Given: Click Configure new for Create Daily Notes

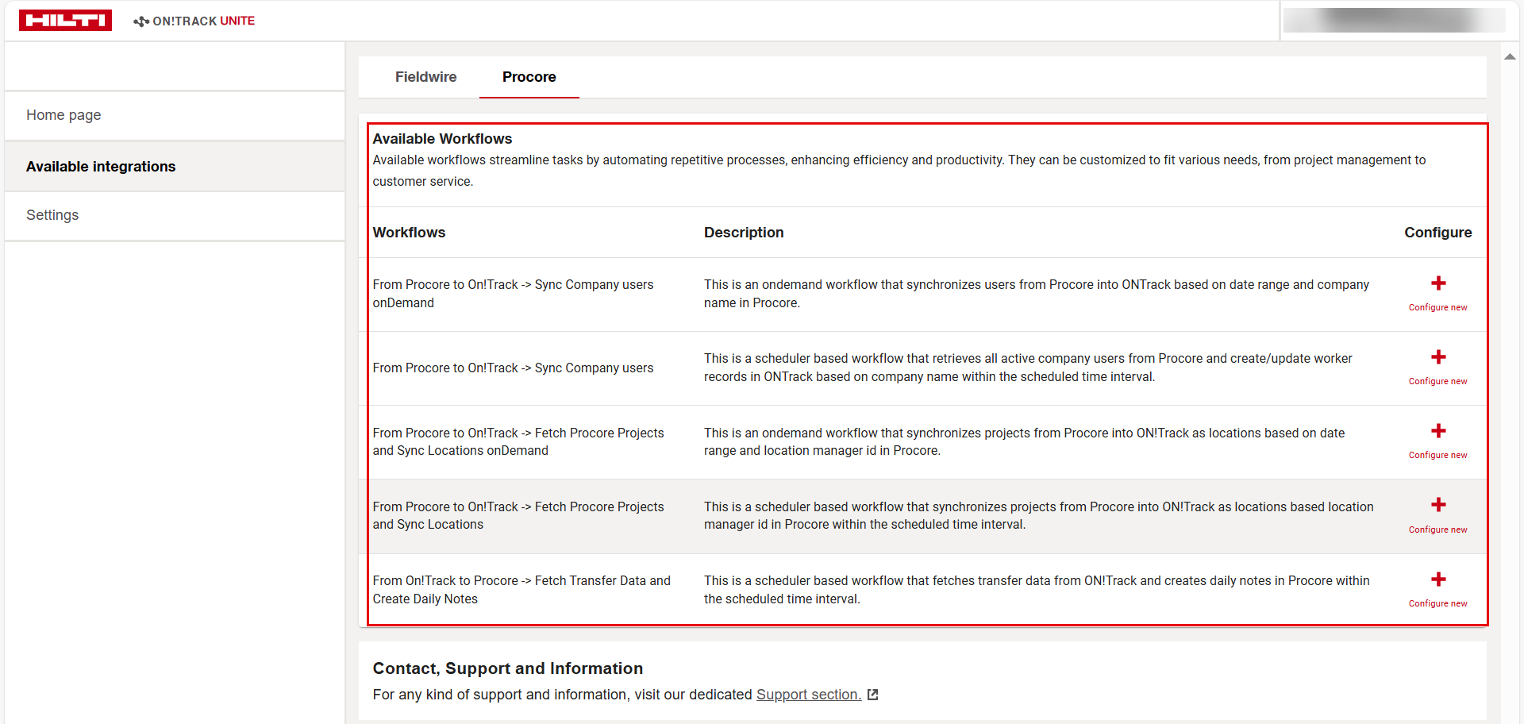Looking at the screenshot, I should pos(1438,603).
